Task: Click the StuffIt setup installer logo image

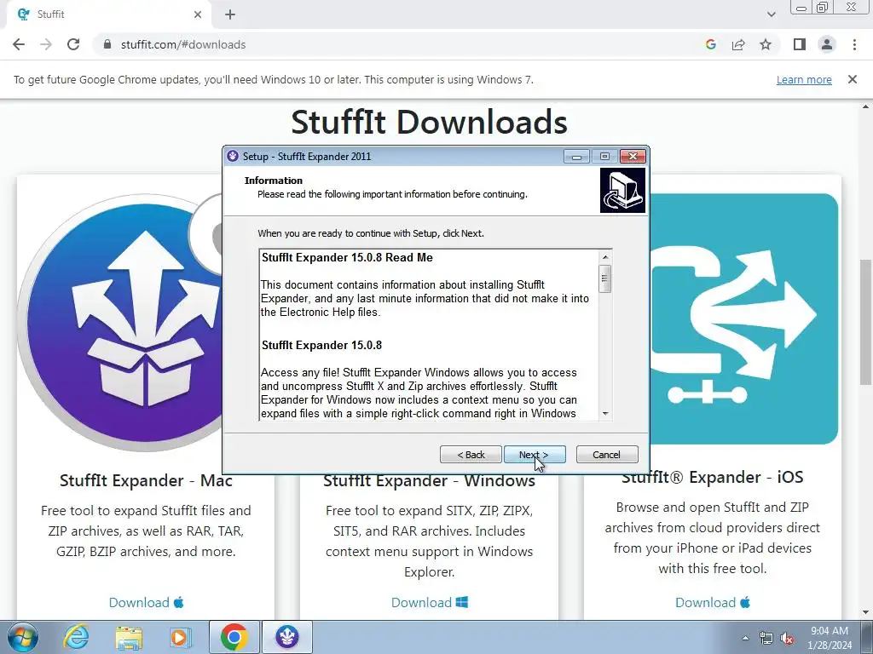Action: tap(622, 191)
